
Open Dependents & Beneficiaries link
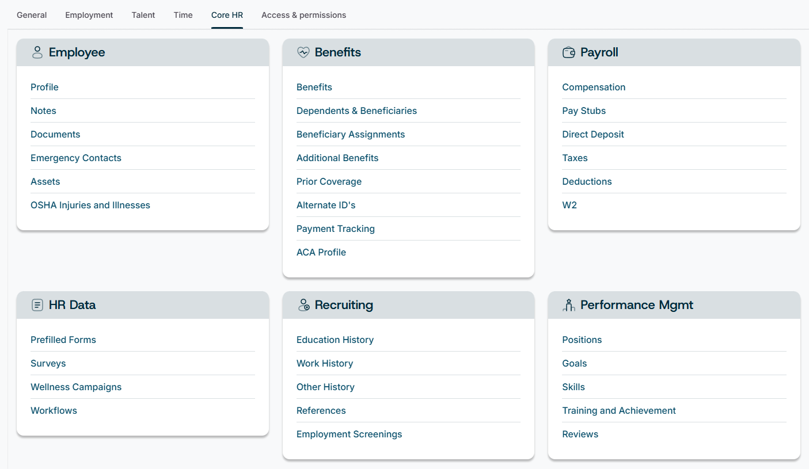click(x=356, y=110)
